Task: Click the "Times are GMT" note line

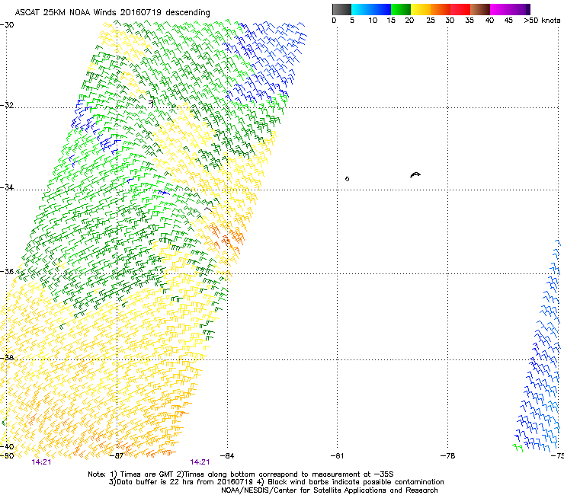Action: [x=241, y=474]
